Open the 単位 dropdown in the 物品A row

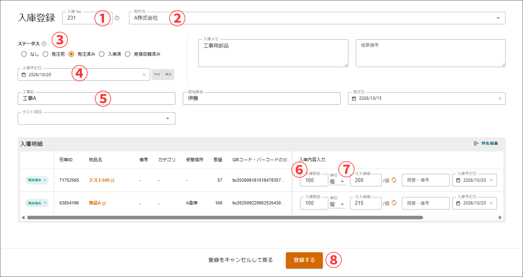click(x=338, y=204)
